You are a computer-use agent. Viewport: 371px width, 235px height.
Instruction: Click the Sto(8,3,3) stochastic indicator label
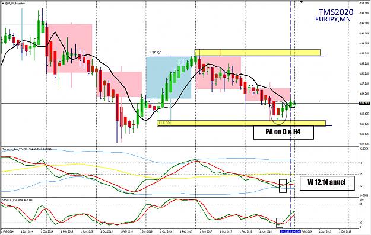[x=17, y=200]
